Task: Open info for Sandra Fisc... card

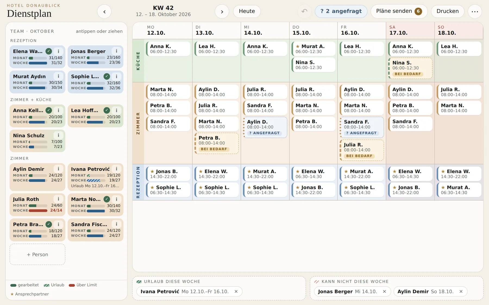Action: coord(116,224)
